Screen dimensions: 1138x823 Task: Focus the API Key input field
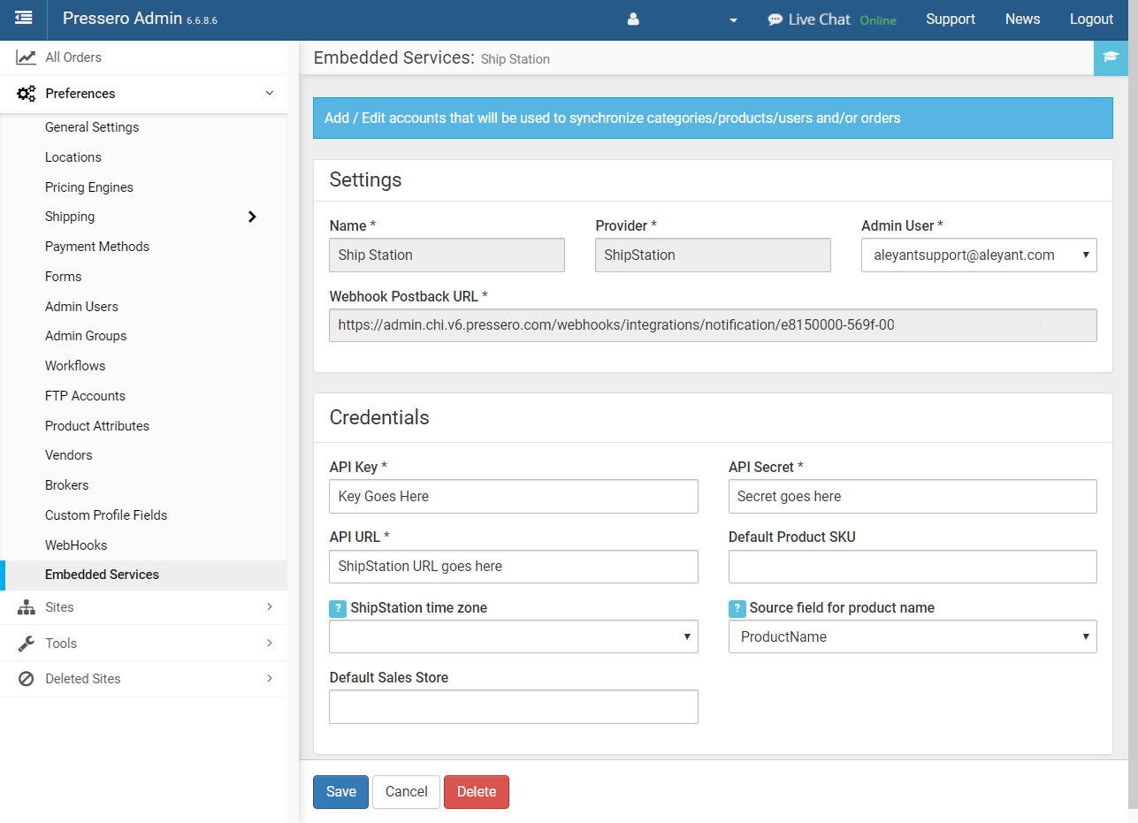tap(514, 497)
